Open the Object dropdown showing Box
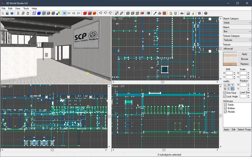Screen dimensions: 252x157 tap(237, 31)
